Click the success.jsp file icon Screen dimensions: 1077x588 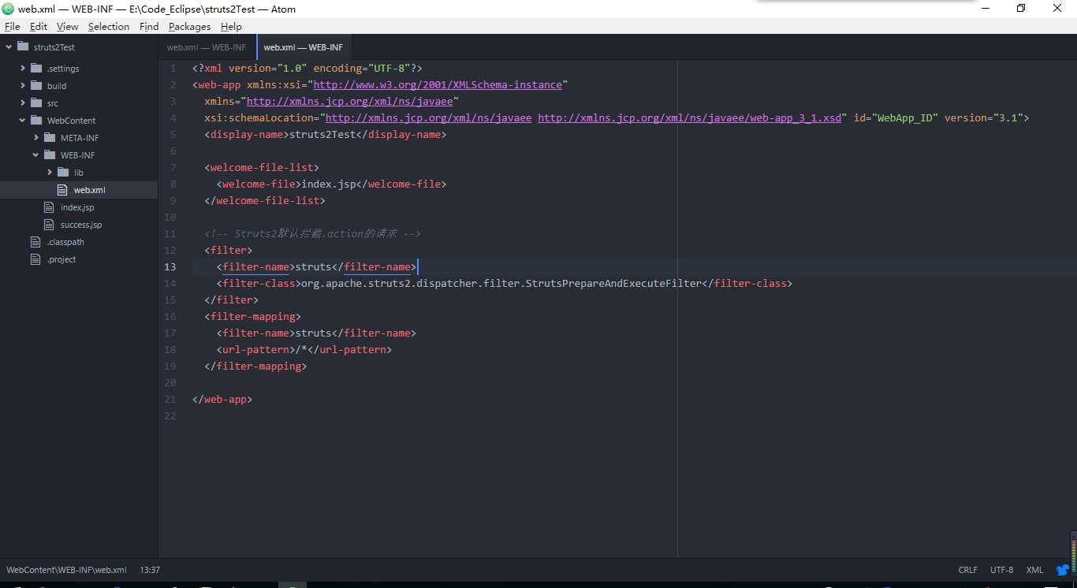pos(49,224)
